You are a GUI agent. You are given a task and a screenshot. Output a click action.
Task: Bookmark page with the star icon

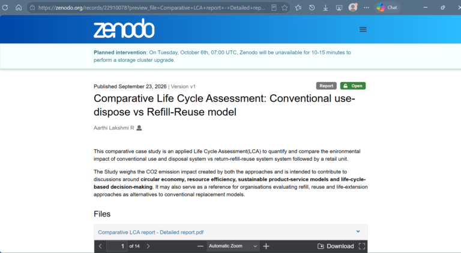click(285, 8)
